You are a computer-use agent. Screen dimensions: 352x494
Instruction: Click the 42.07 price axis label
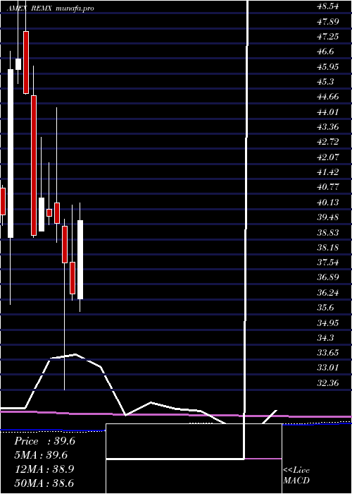click(328, 157)
